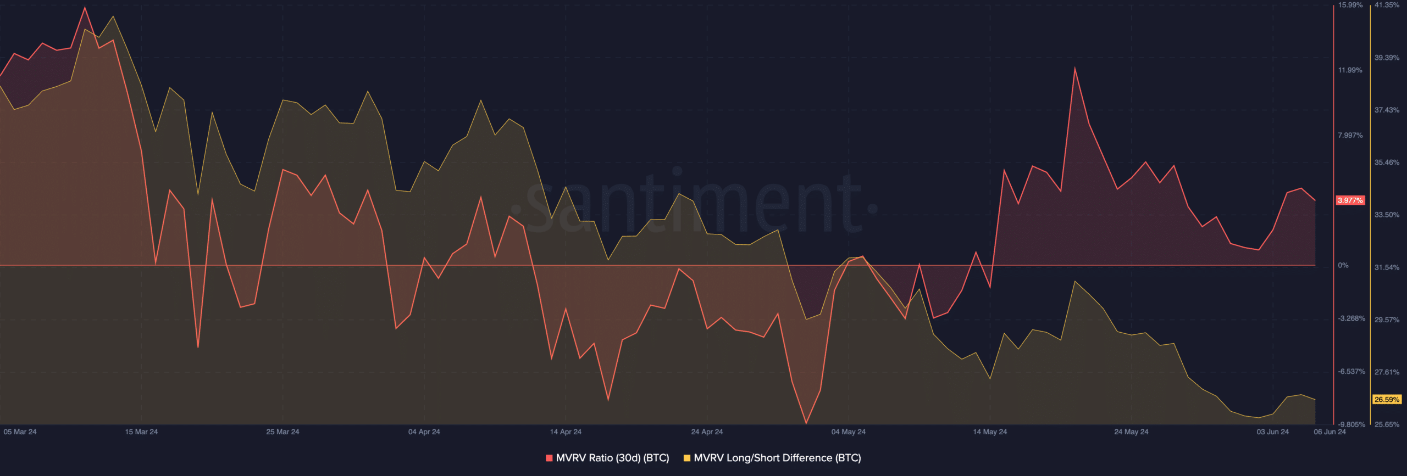Click the 33.50% axis label
This screenshot has height=476, width=1407.
1387,215
